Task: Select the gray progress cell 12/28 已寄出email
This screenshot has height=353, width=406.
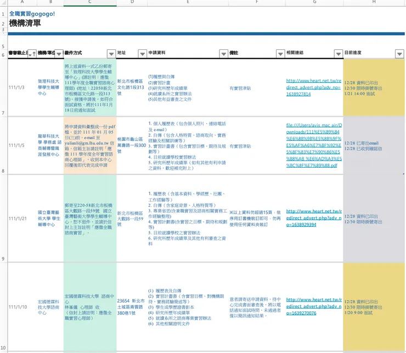Action: click(374, 146)
